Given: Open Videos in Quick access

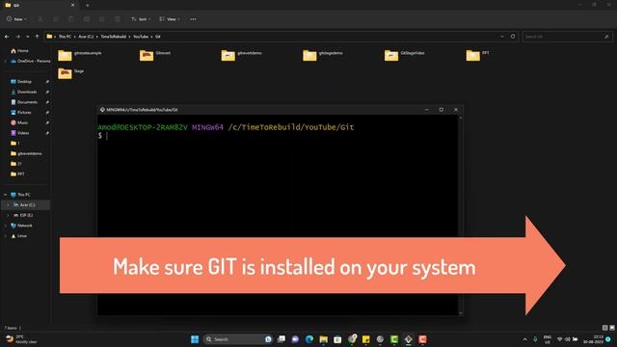Looking at the screenshot, I should [20, 133].
